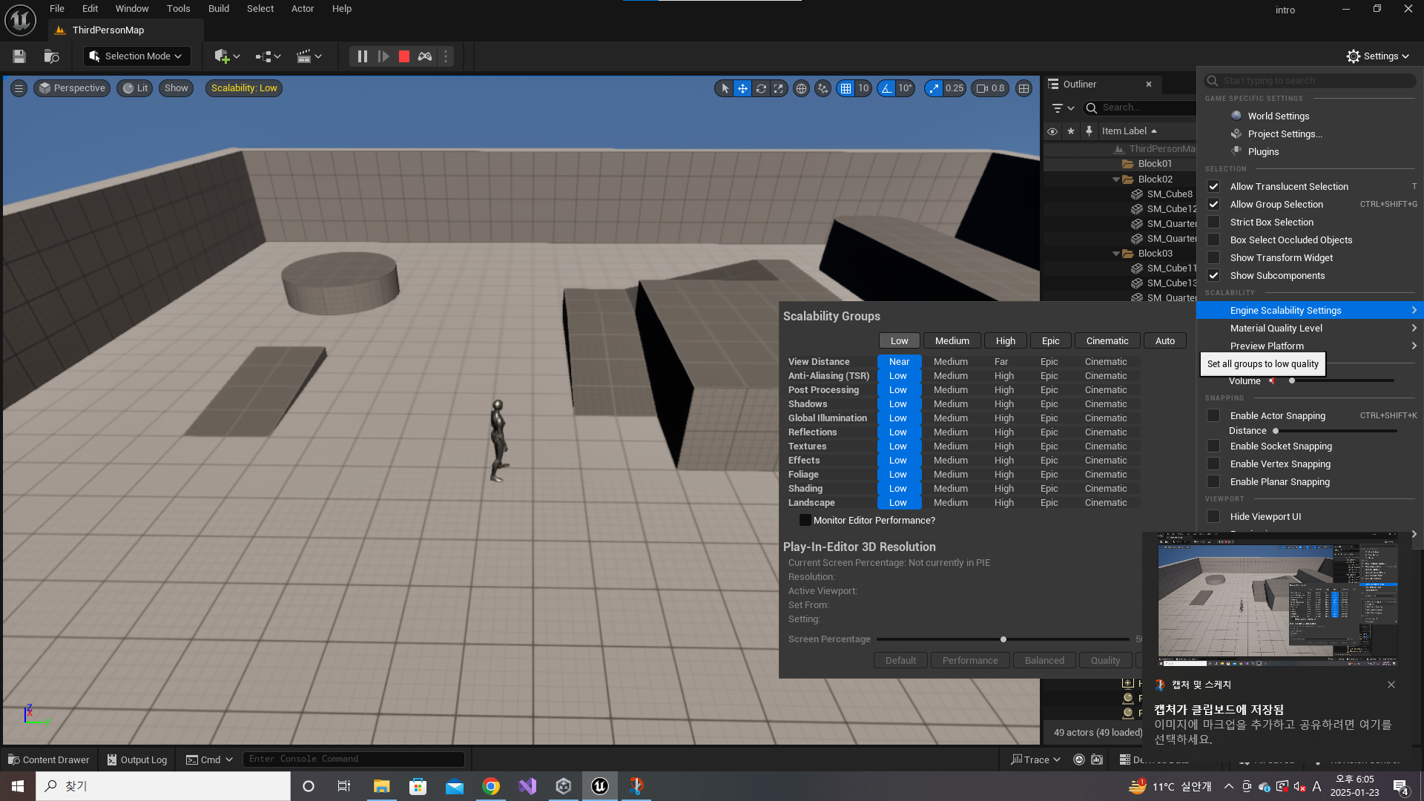Expand Preview Platform submenu

[x=1310, y=346]
